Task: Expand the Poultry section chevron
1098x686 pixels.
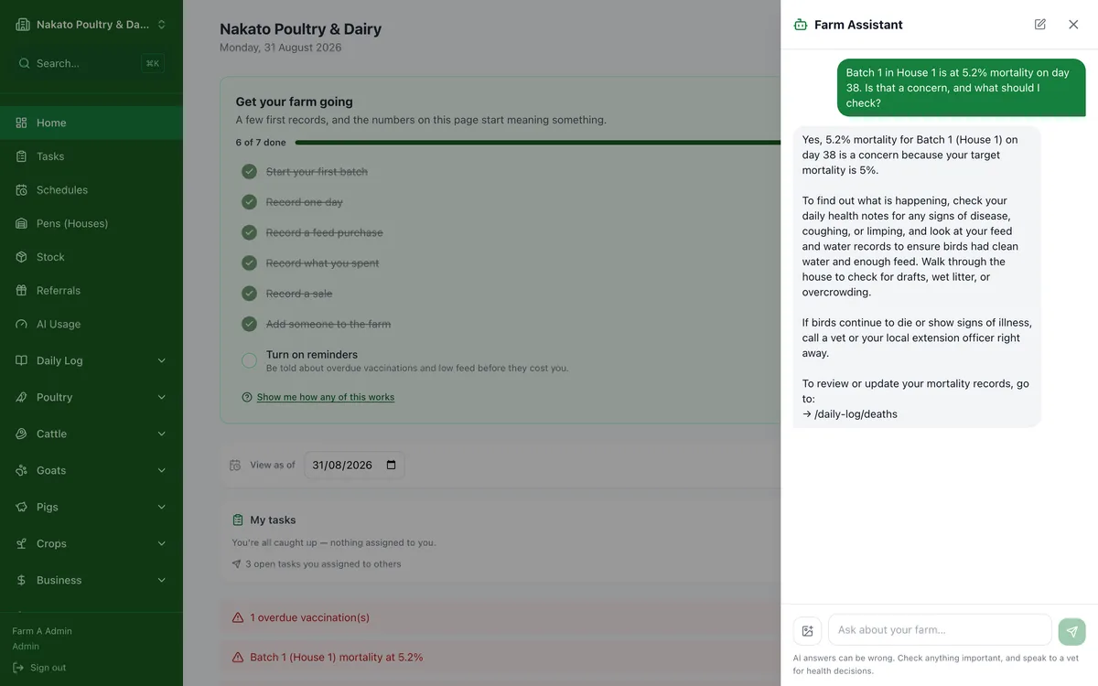Action: (x=162, y=397)
